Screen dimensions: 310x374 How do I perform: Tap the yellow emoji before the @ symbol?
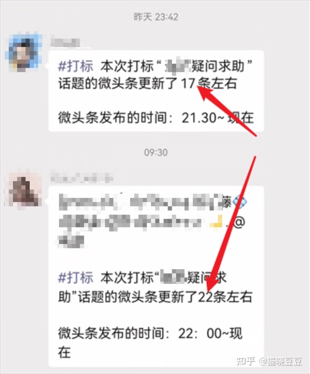[x=216, y=222]
